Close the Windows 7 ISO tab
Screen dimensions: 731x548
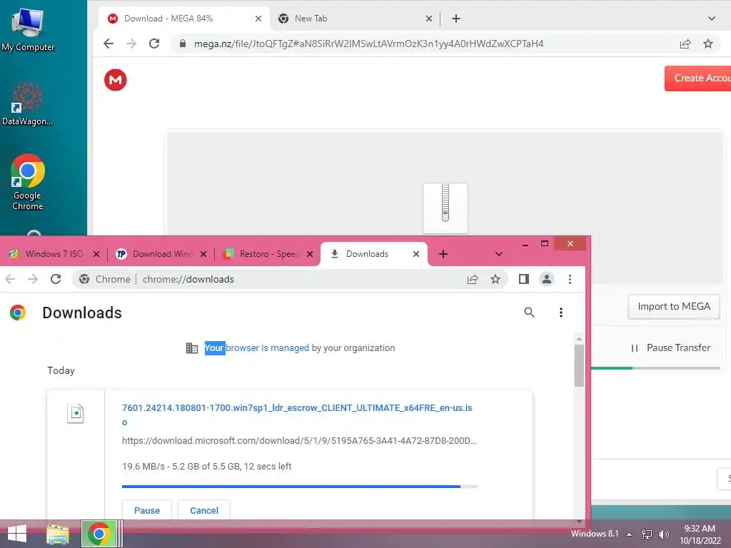coord(96,254)
